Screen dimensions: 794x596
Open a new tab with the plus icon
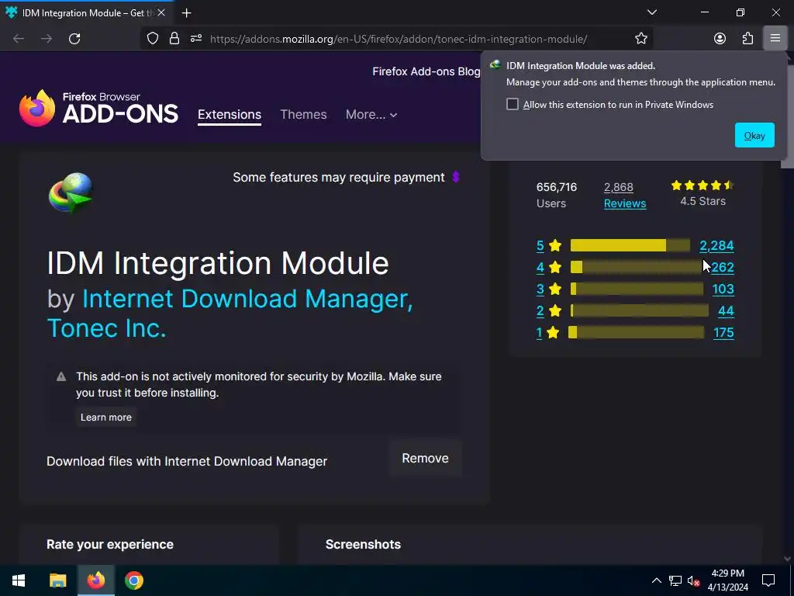click(x=186, y=13)
